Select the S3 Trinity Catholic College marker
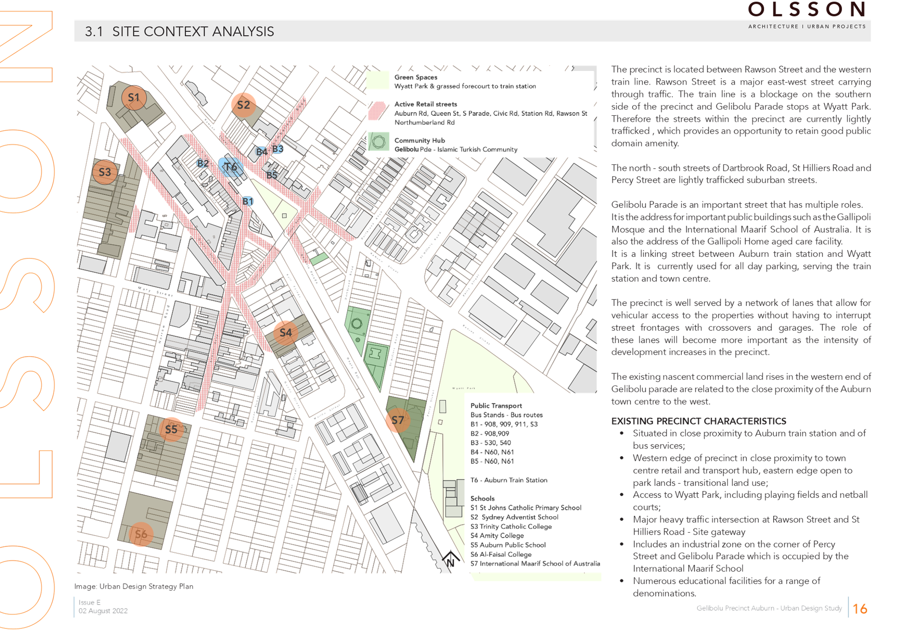 [105, 172]
